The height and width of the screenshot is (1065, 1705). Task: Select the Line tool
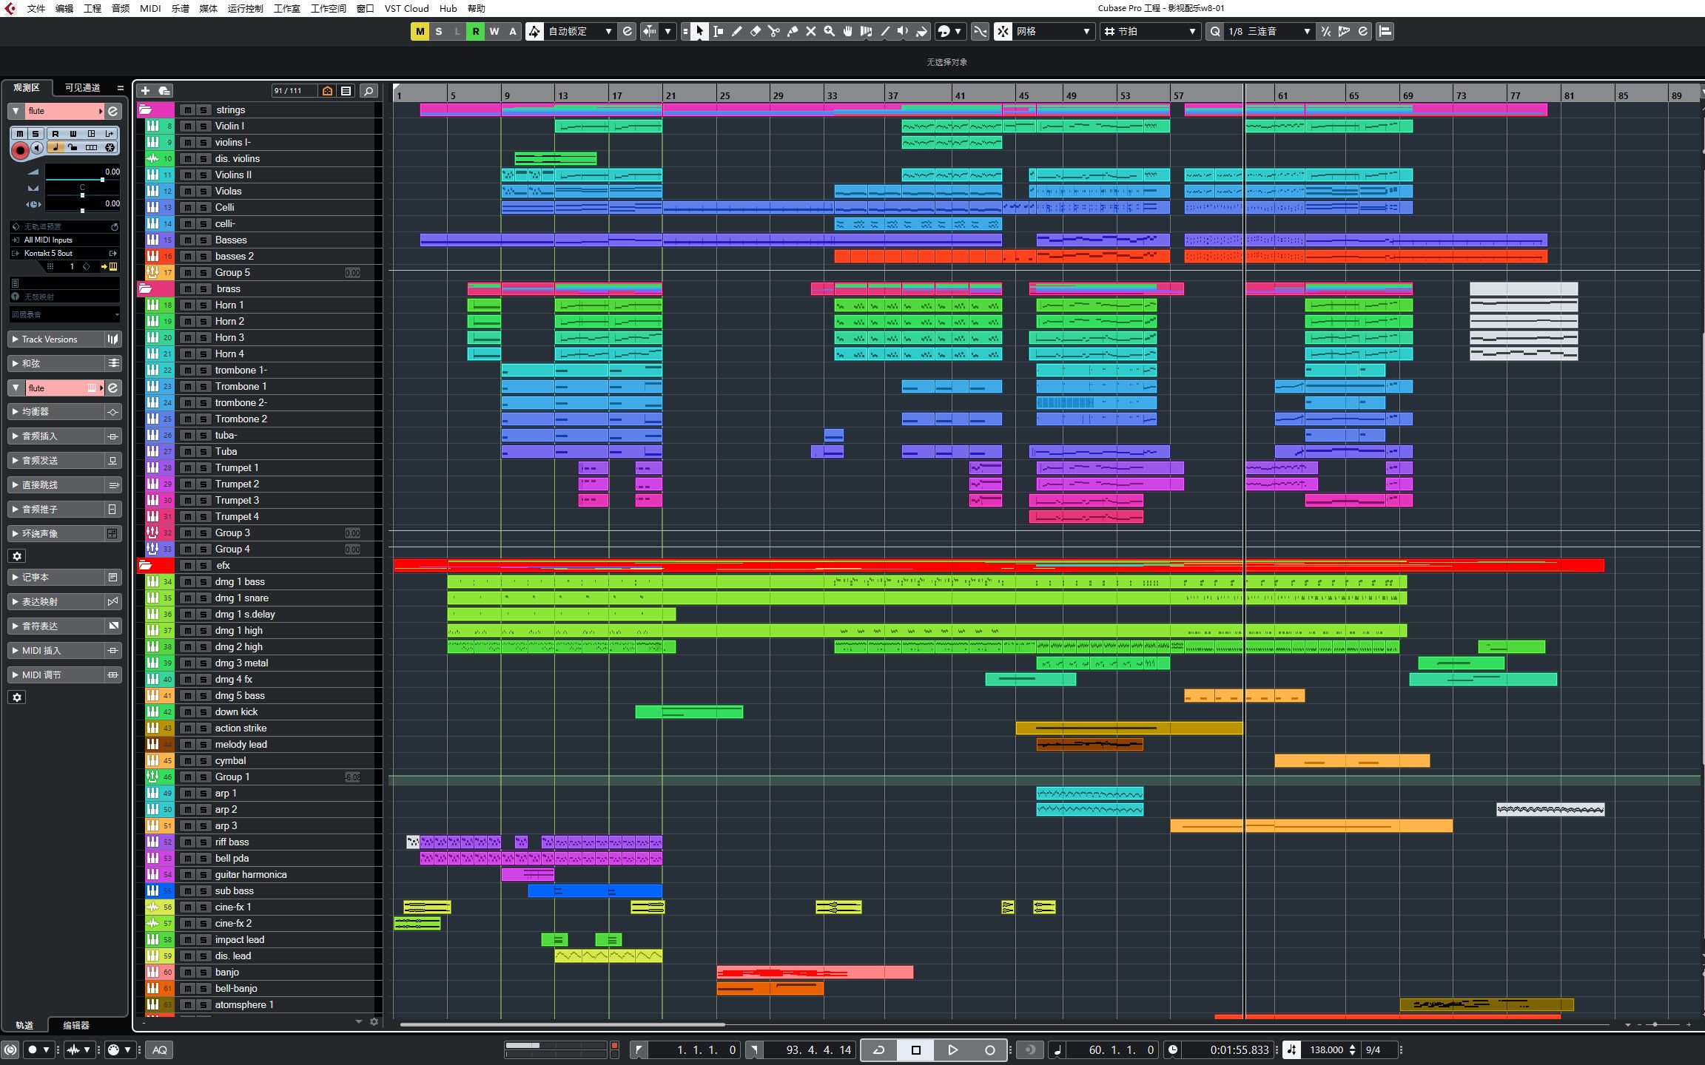tap(884, 31)
